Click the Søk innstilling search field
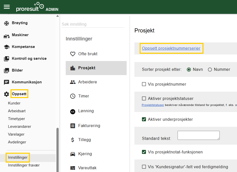Viewport: 237px width, 172px height. 93,24
